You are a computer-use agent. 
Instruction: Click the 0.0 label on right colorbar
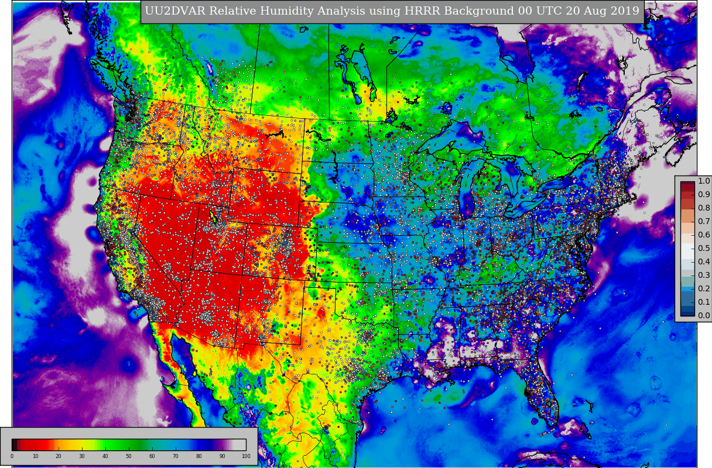(x=704, y=316)
